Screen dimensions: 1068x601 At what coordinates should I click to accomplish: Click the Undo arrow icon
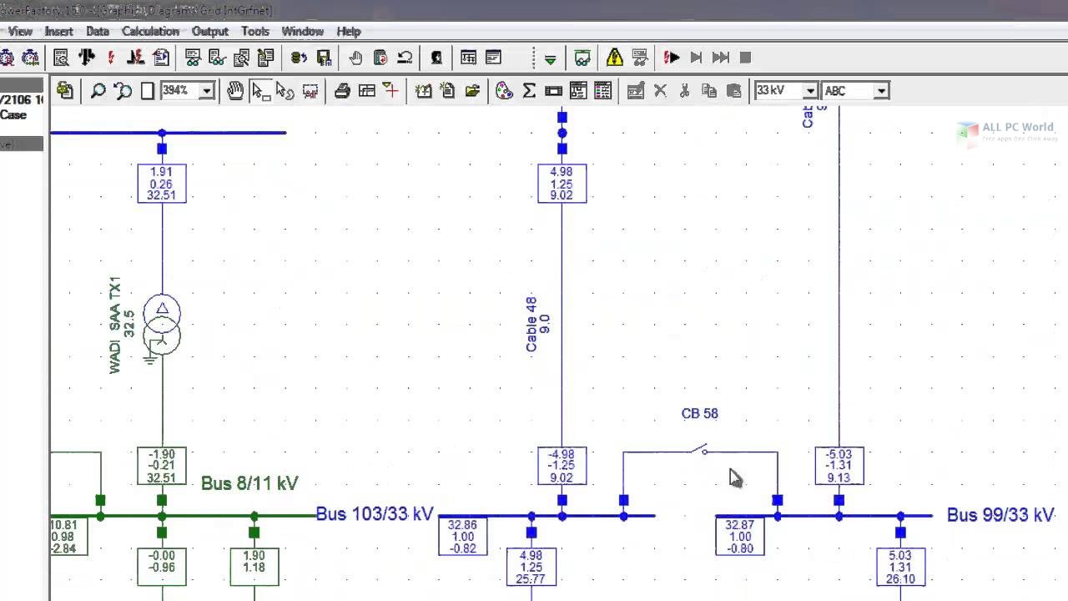point(405,57)
